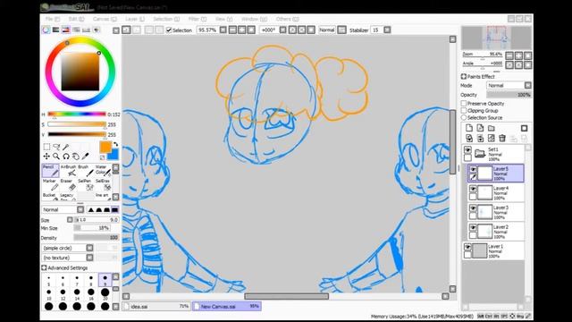Select the Water Color tool
Image resolution: width=572 pixels, height=322 pixels.
click(x=103, y=171)
